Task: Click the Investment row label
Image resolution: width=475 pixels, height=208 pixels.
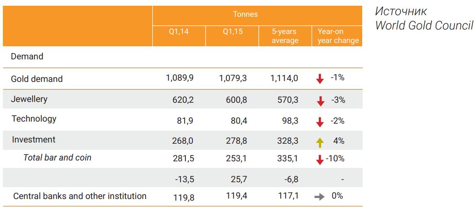Action: 34,140
